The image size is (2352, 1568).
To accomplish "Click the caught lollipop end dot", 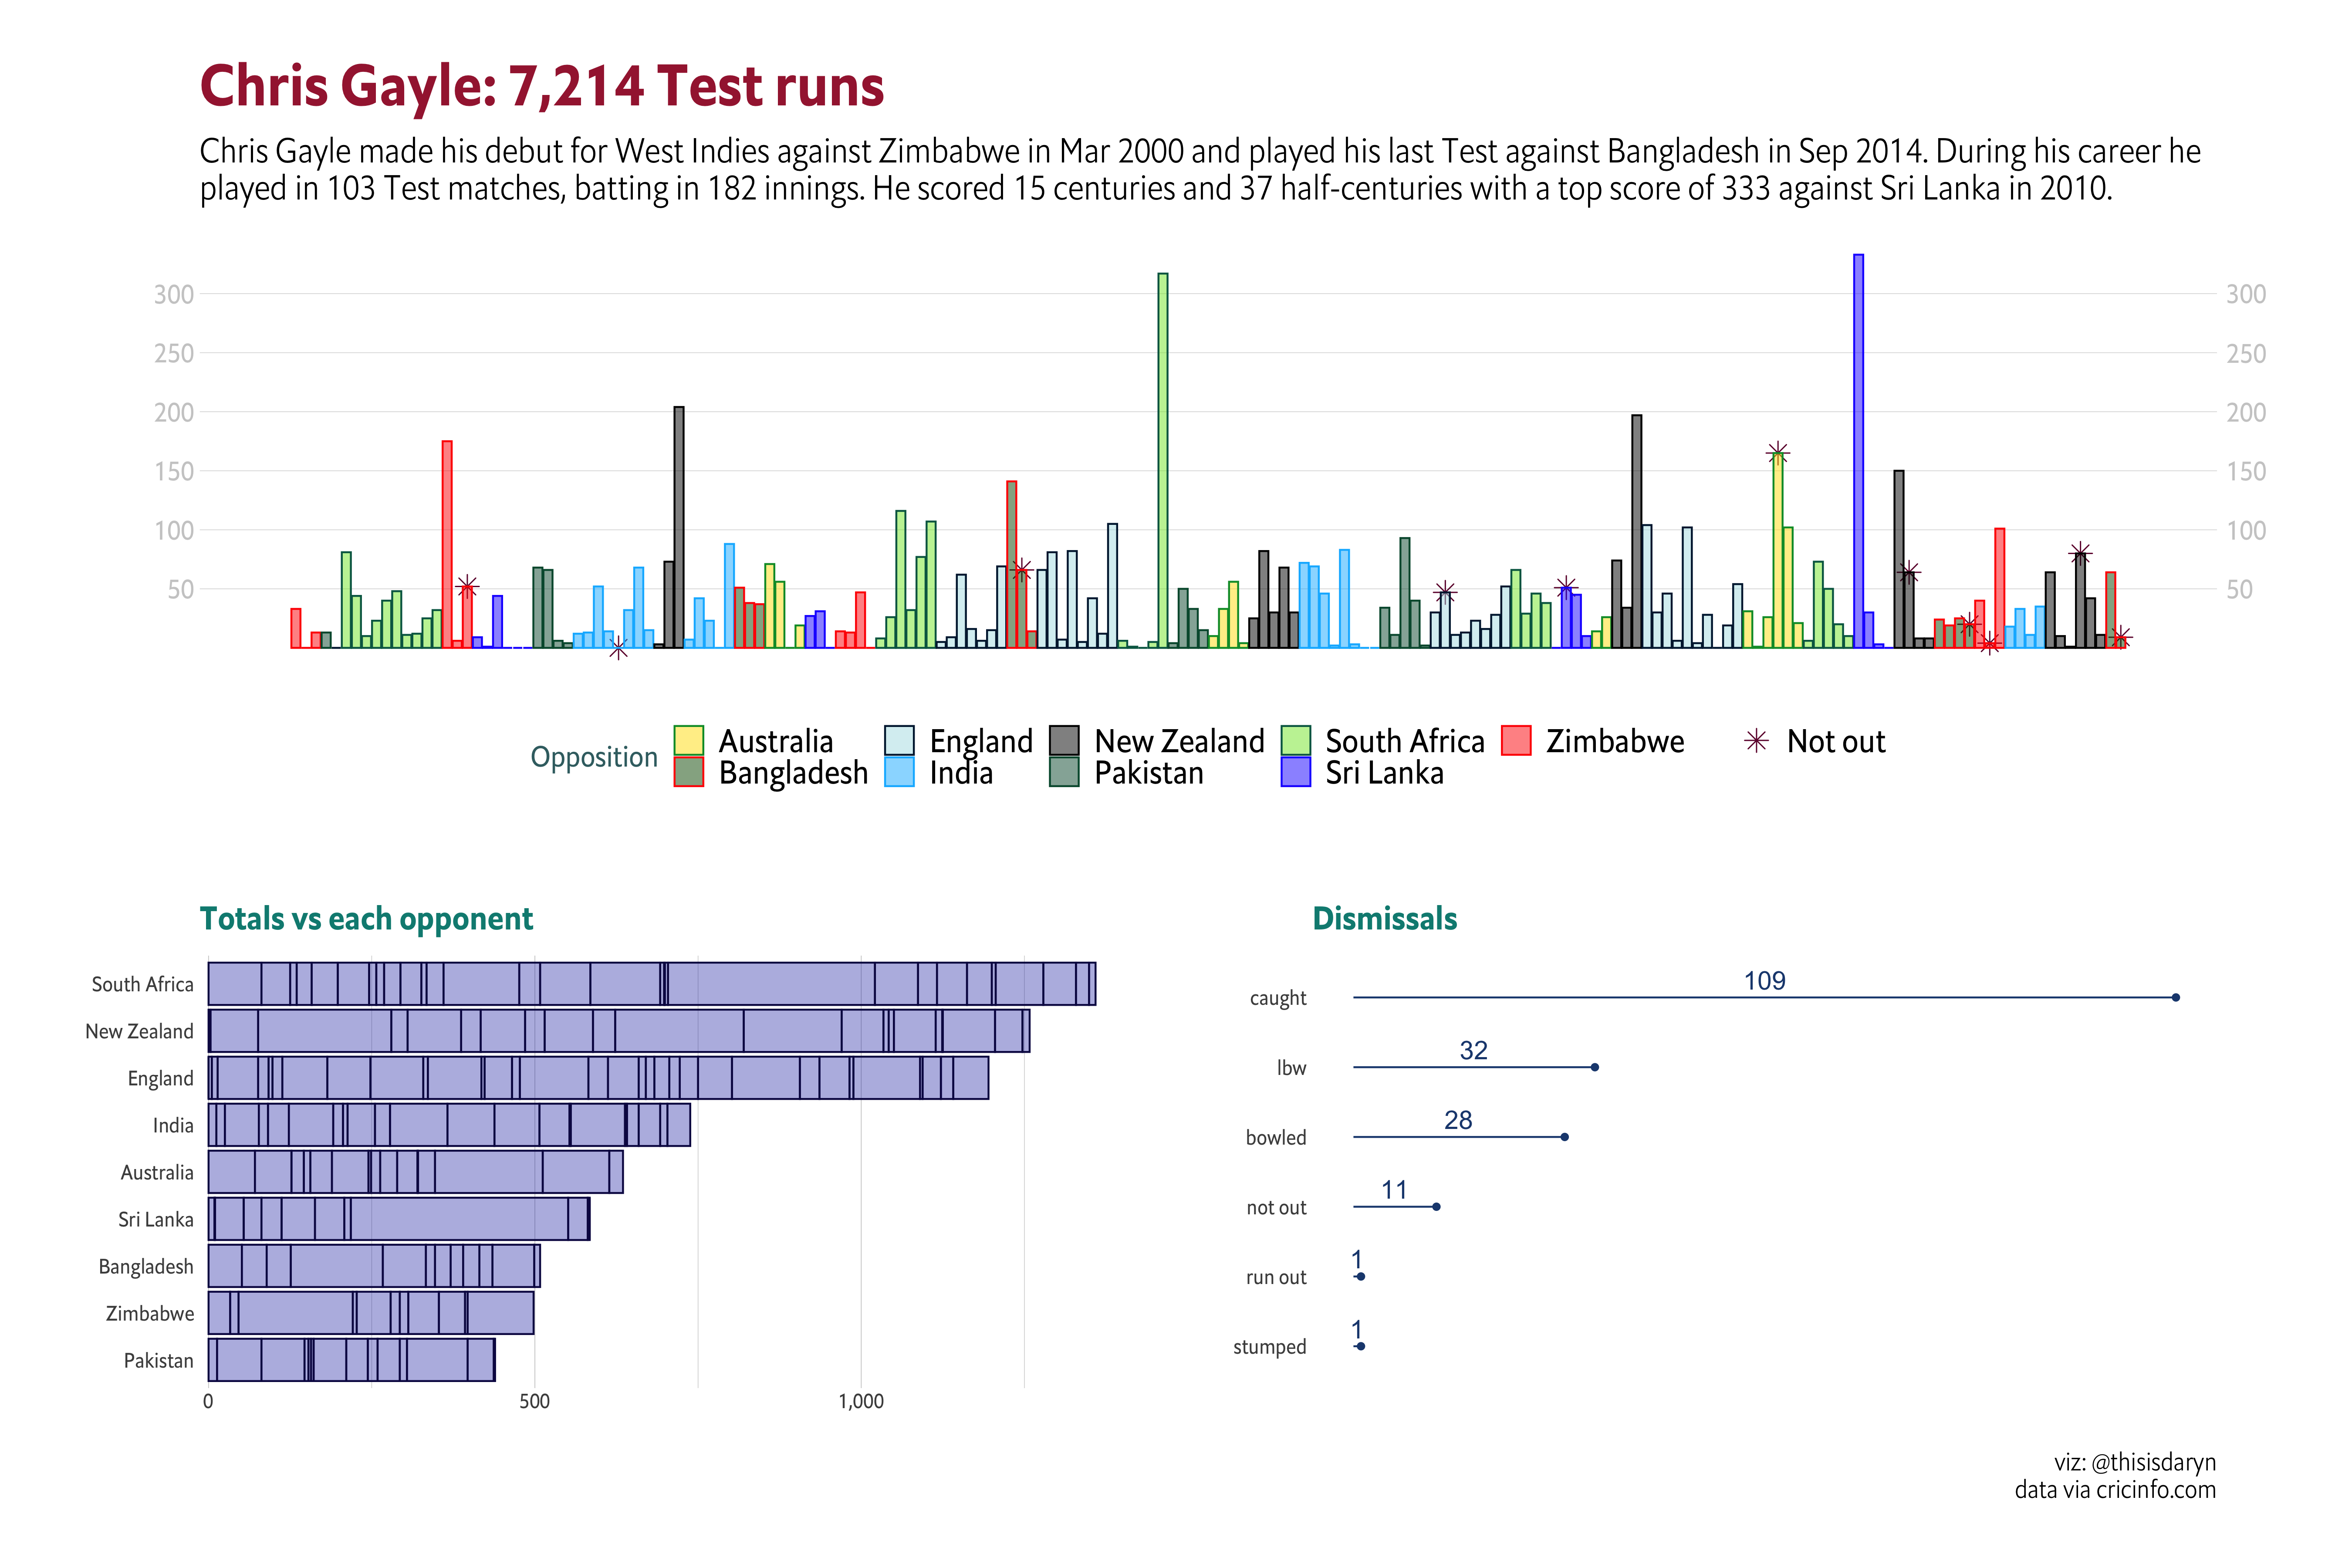I will [2175, 997].
